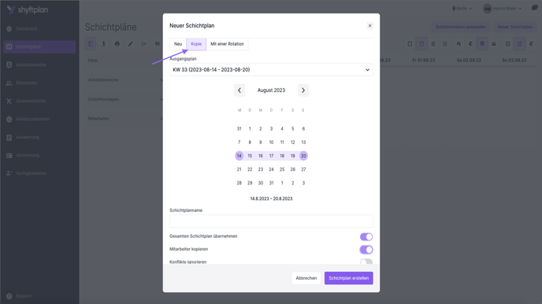This screenshot has height=304, width=542.
Task: Open the chat messages icon
Action: [534, 8]
